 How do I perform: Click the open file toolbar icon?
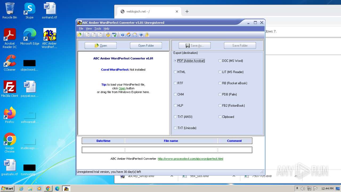pyautogui.click(x=79, y=35)
